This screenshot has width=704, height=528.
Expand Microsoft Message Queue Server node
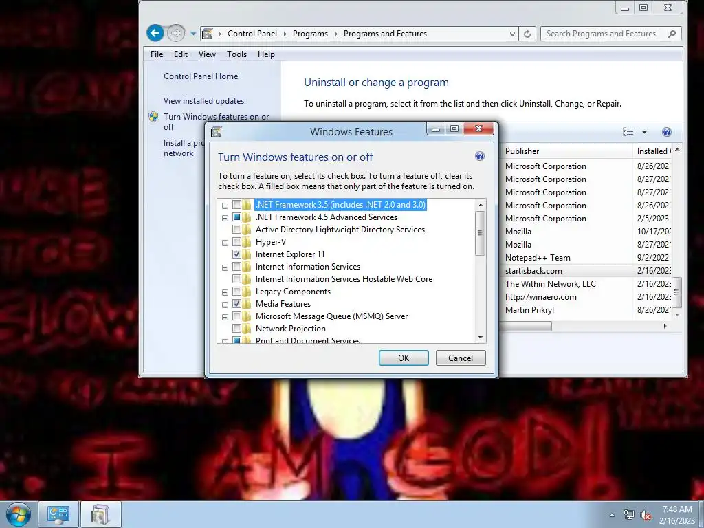225,317
